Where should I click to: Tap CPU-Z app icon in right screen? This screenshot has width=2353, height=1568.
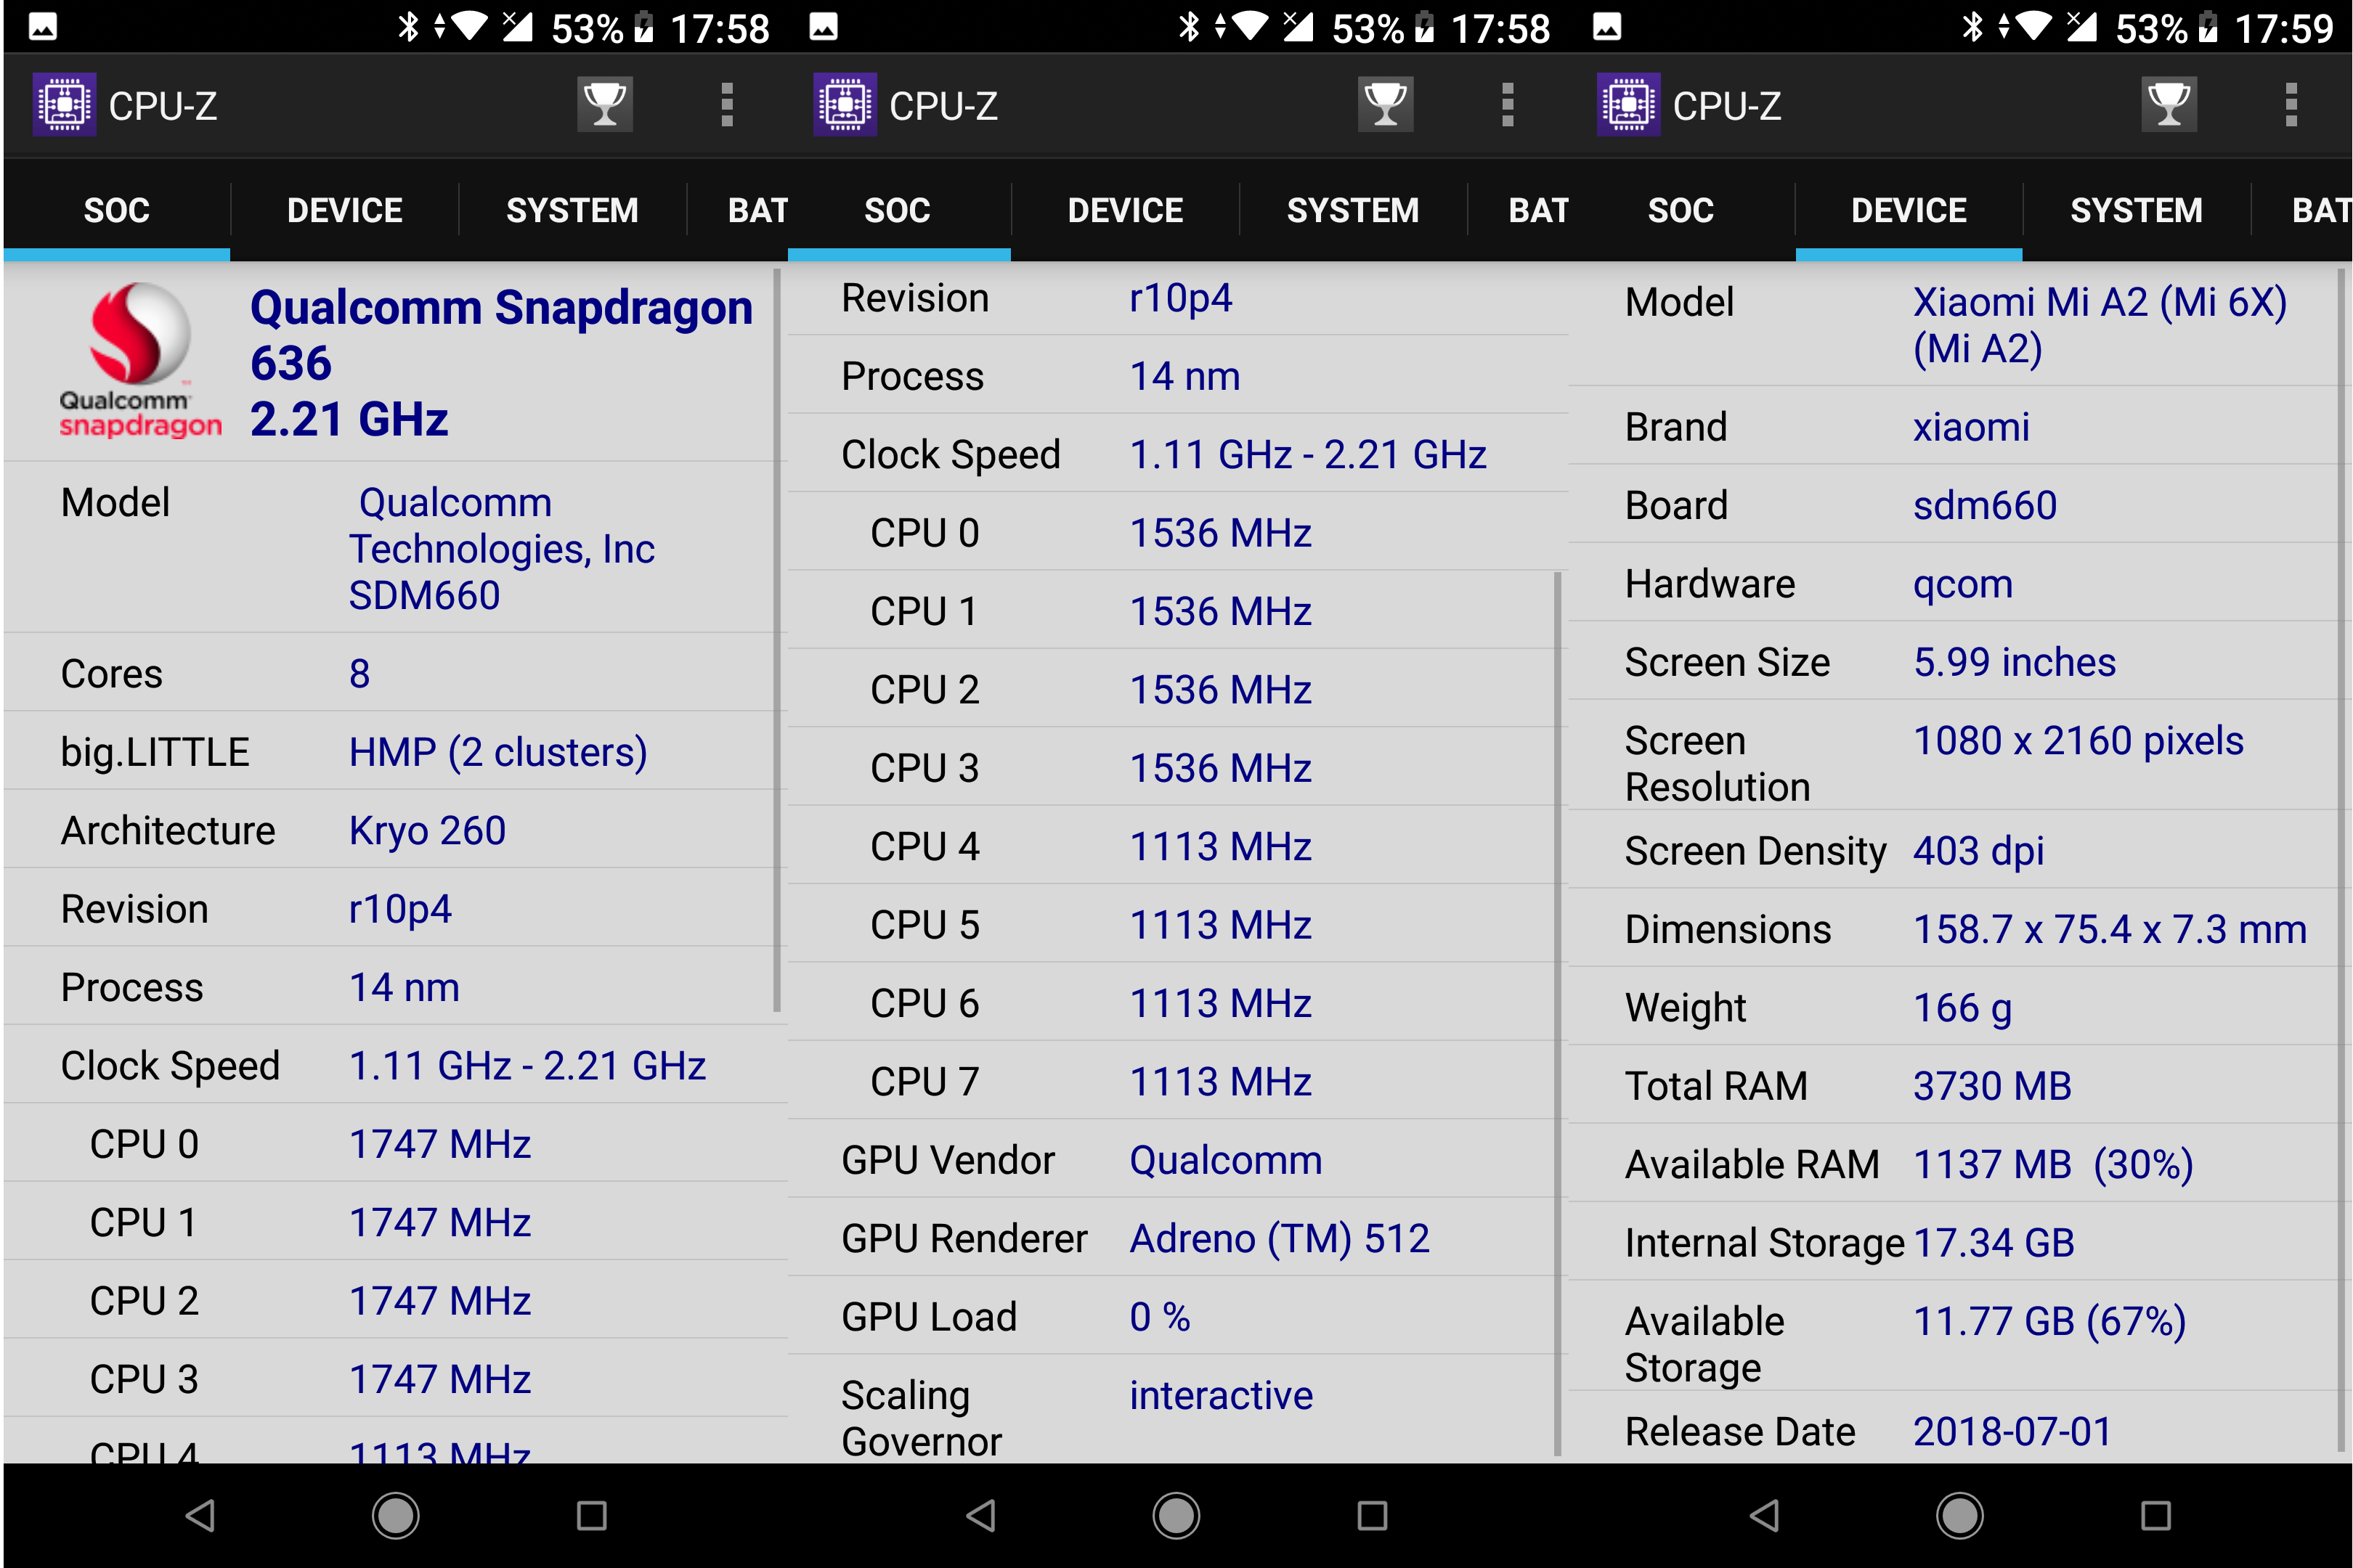point(1629,105)
